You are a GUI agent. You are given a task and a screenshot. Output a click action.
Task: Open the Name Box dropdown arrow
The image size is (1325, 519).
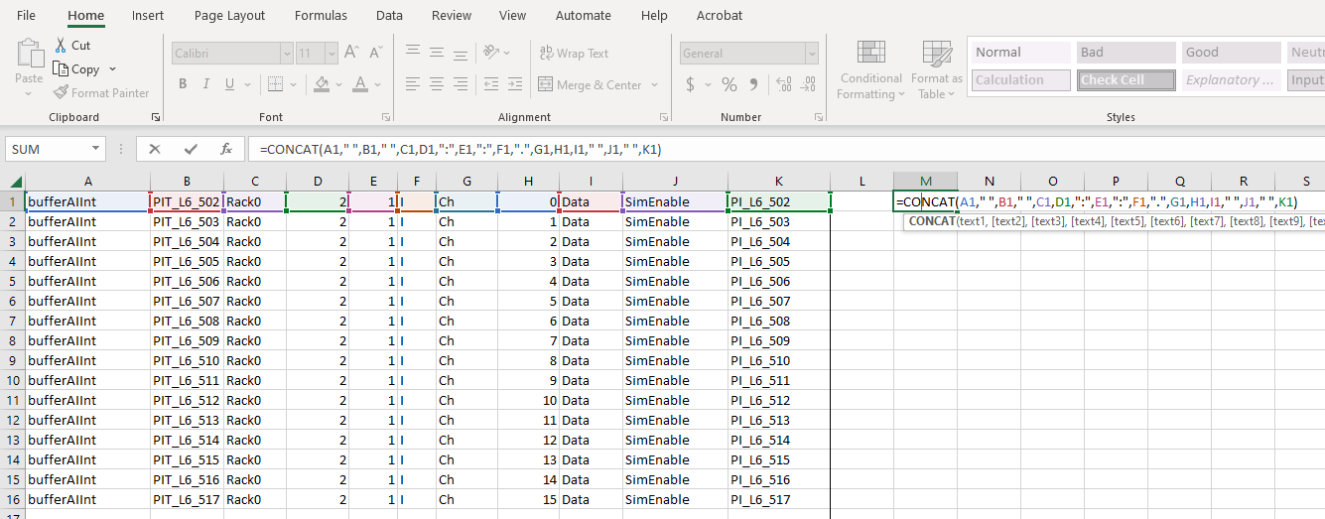coord(96,149)
